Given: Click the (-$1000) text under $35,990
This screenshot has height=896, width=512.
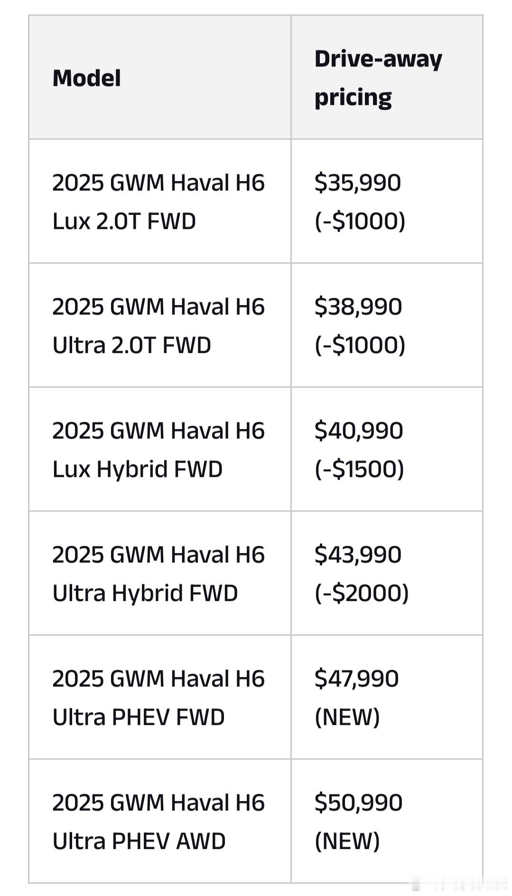Looking at the screenshot, I should 360,221.
